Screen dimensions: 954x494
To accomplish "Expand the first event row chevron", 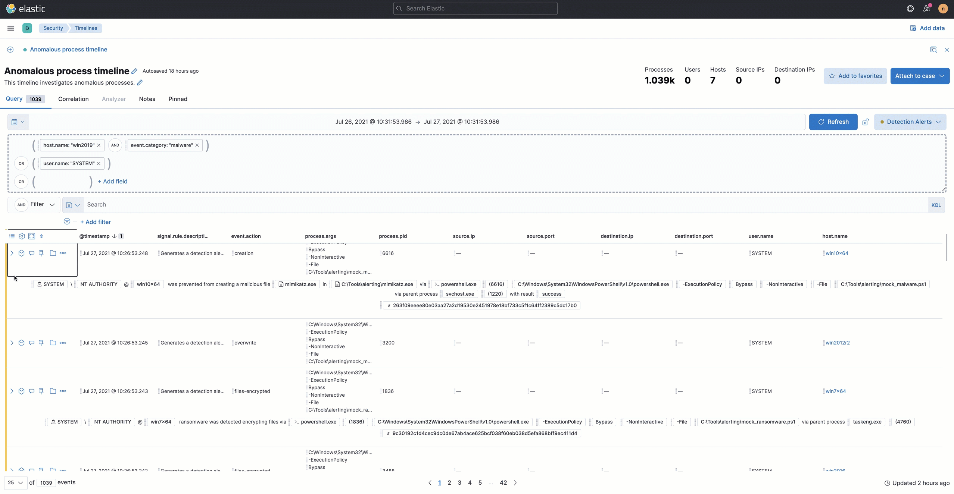I will coord(12,253).
